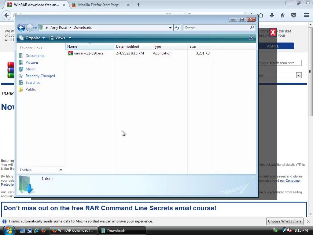Sort files by Date modified column
Viewport: 313px width, 235px height.
point(133,47)
